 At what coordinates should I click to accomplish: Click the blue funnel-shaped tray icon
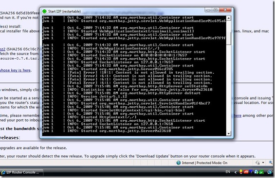tap(251, 172)
